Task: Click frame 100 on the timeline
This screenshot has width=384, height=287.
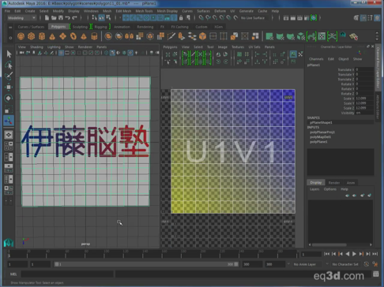Action: (x=106, y=254)
